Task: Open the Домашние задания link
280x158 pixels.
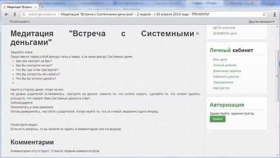Action: [227, 71]
